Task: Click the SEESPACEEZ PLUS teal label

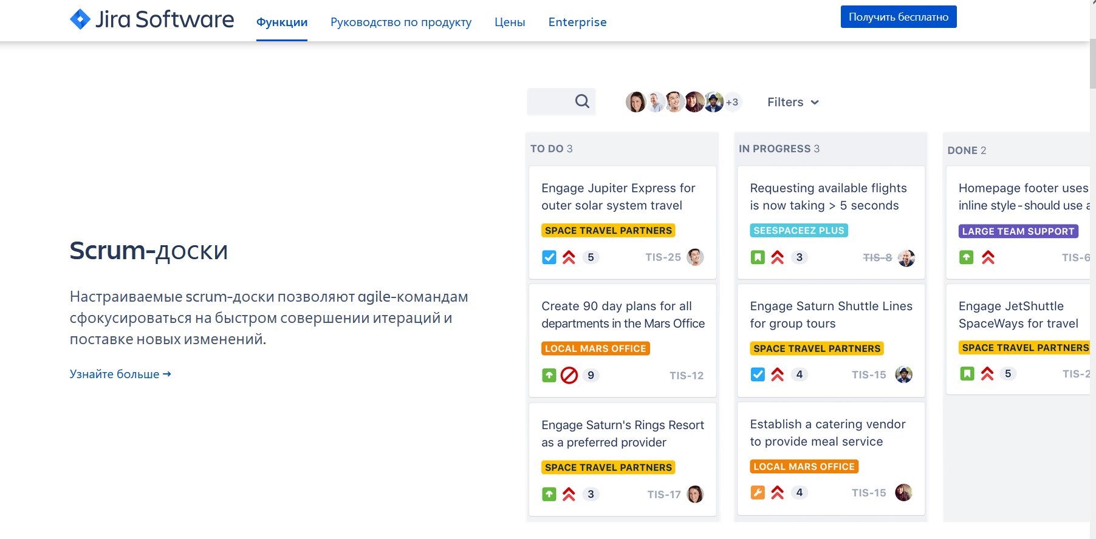Action: pos(798,231)
